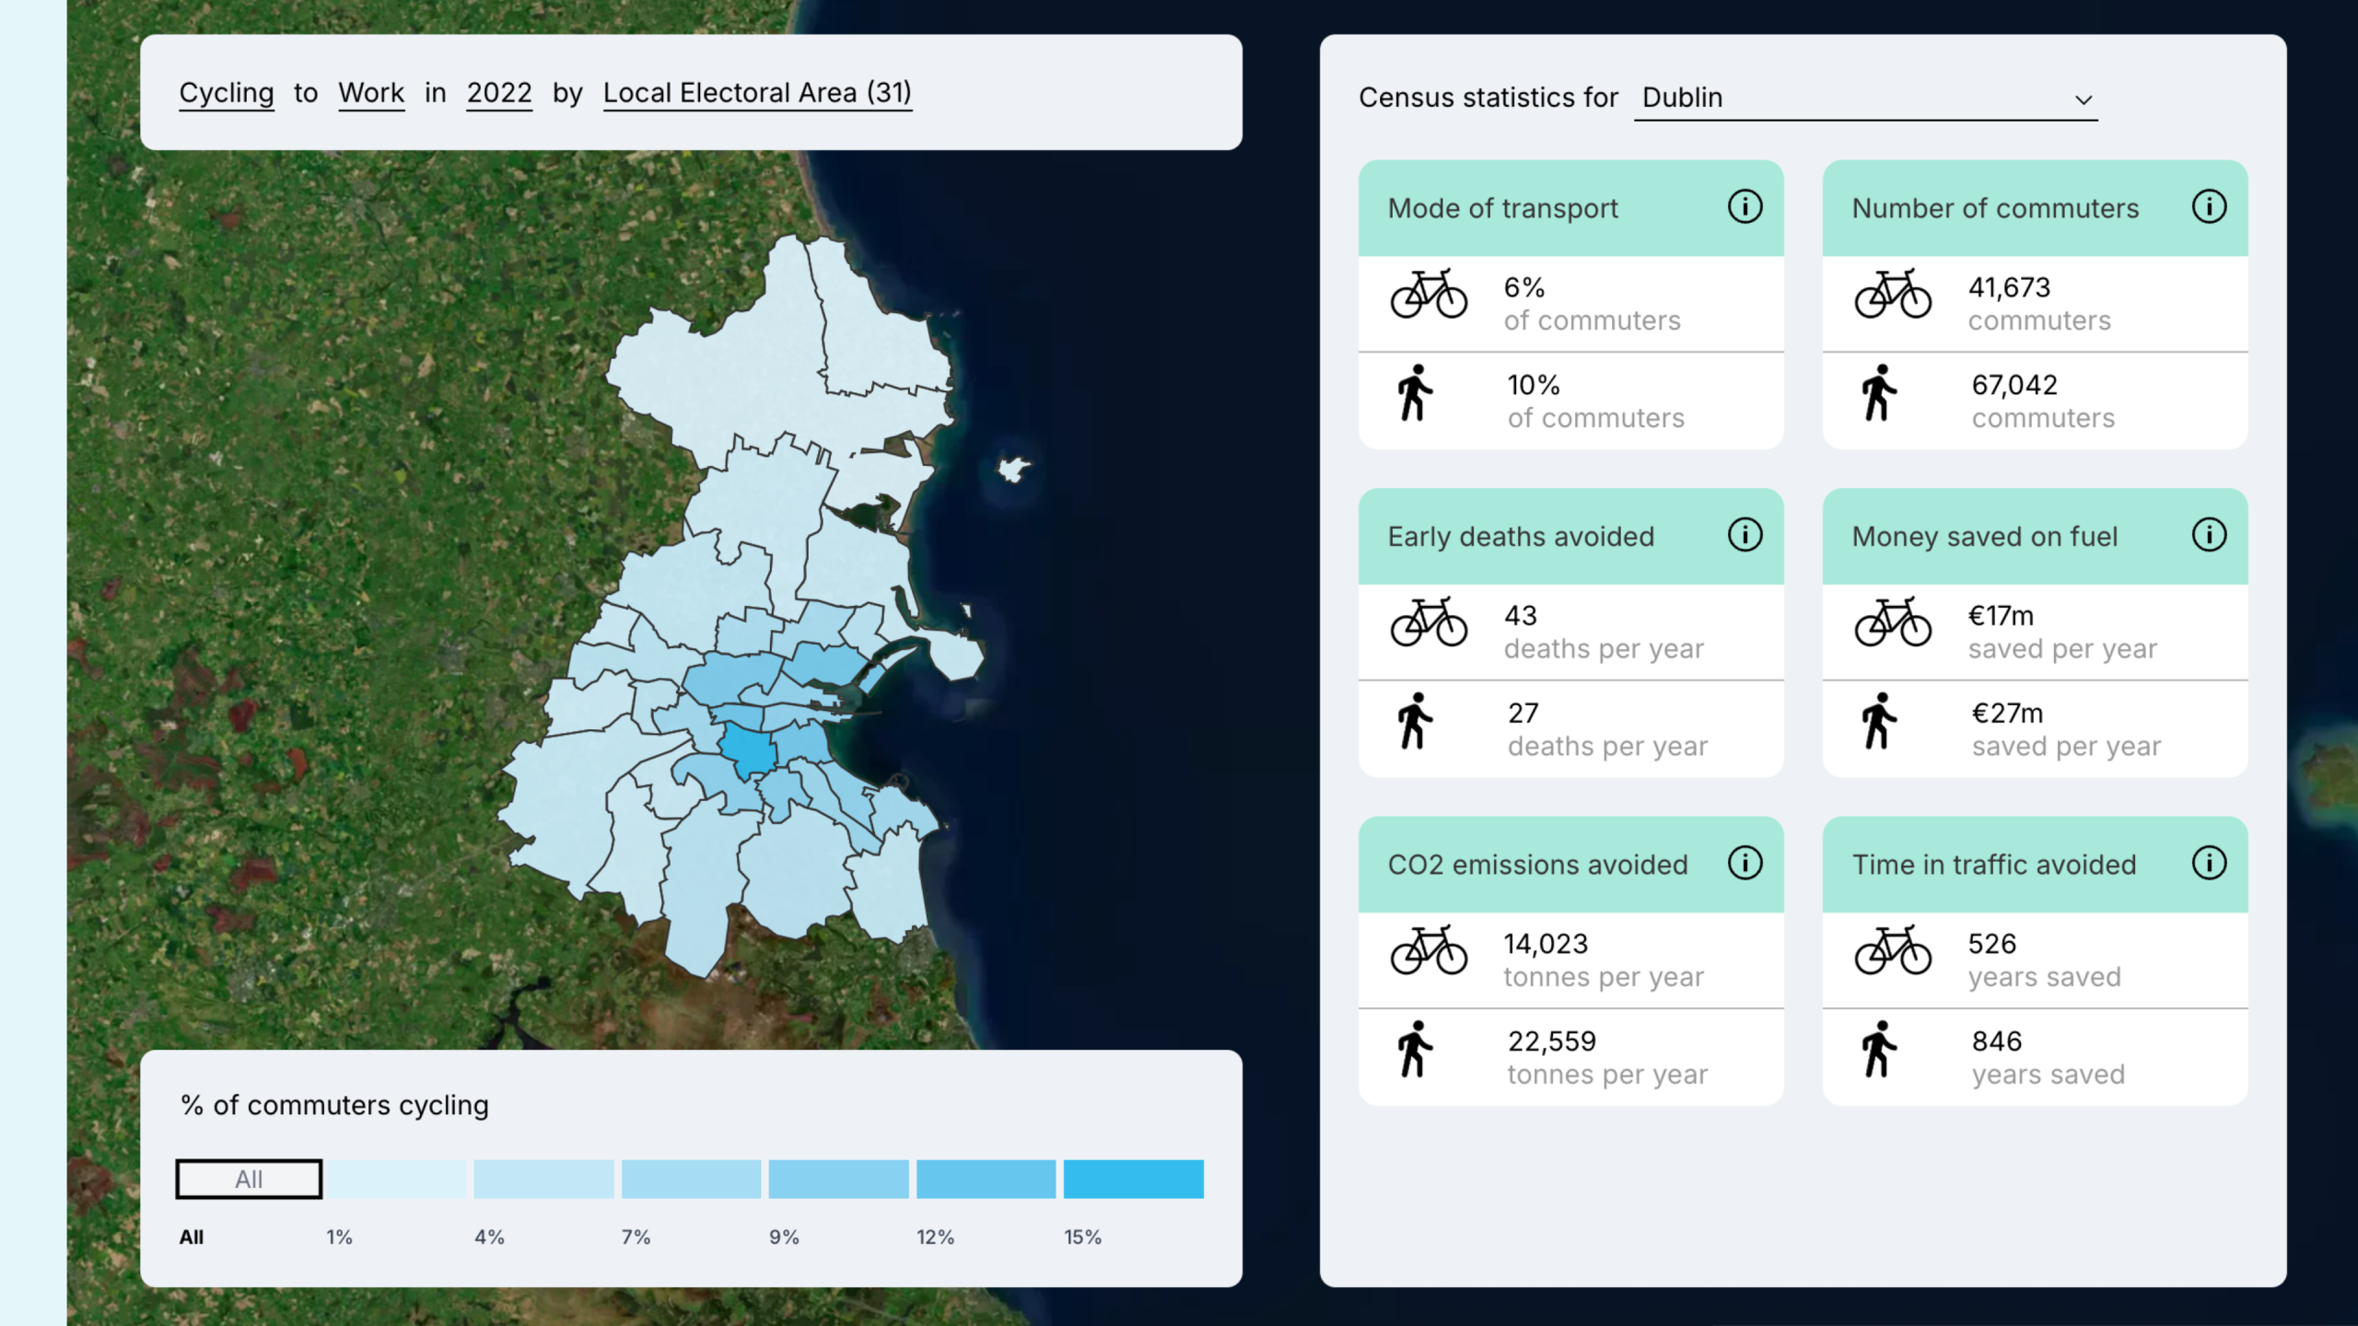Viewport: 2358px width, 1326px height.
Task: Select the Howth peninsula area on map
Action: click(958, 656)
